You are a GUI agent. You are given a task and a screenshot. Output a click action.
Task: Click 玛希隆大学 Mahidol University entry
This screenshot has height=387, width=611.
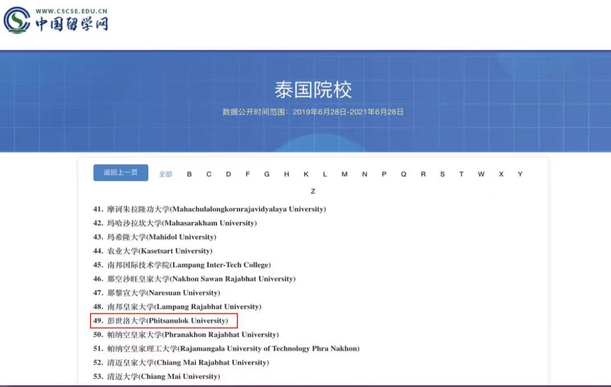coord(154,237)
